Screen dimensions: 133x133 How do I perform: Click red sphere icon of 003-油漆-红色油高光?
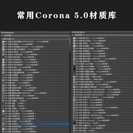3,114
